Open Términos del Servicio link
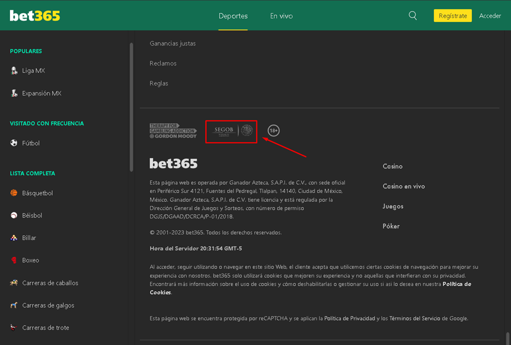Image resolution: width=511 pixels, height=345 pixels. pyautogui.click(x=415, y=318)
